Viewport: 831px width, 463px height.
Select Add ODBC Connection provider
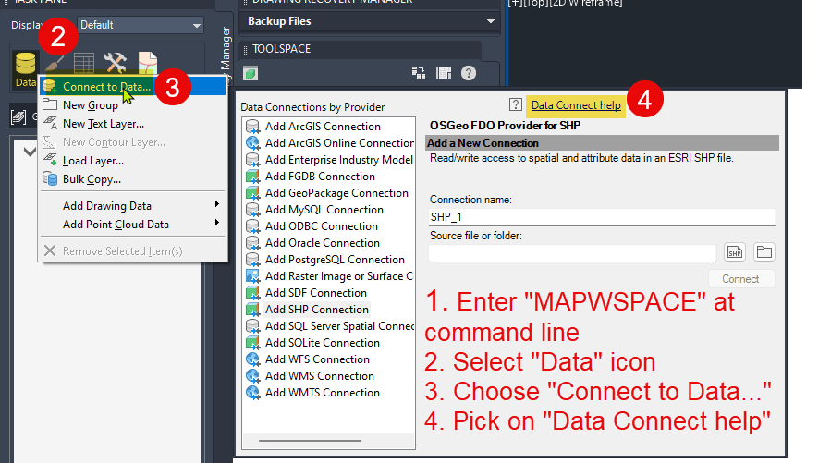322,226
